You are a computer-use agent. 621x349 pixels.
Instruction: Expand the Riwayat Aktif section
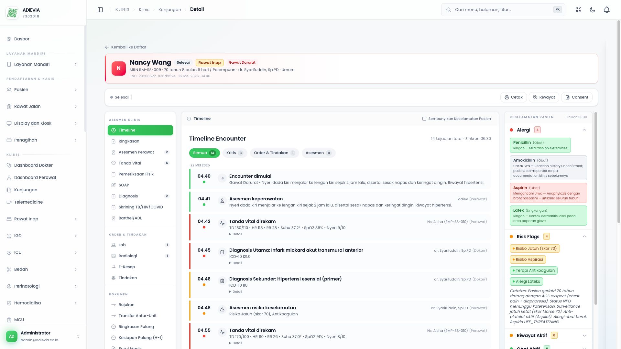[584, 335]
